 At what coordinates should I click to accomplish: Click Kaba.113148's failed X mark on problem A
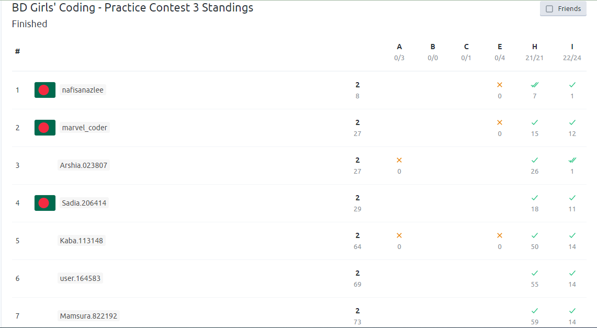tap(399, 235)
